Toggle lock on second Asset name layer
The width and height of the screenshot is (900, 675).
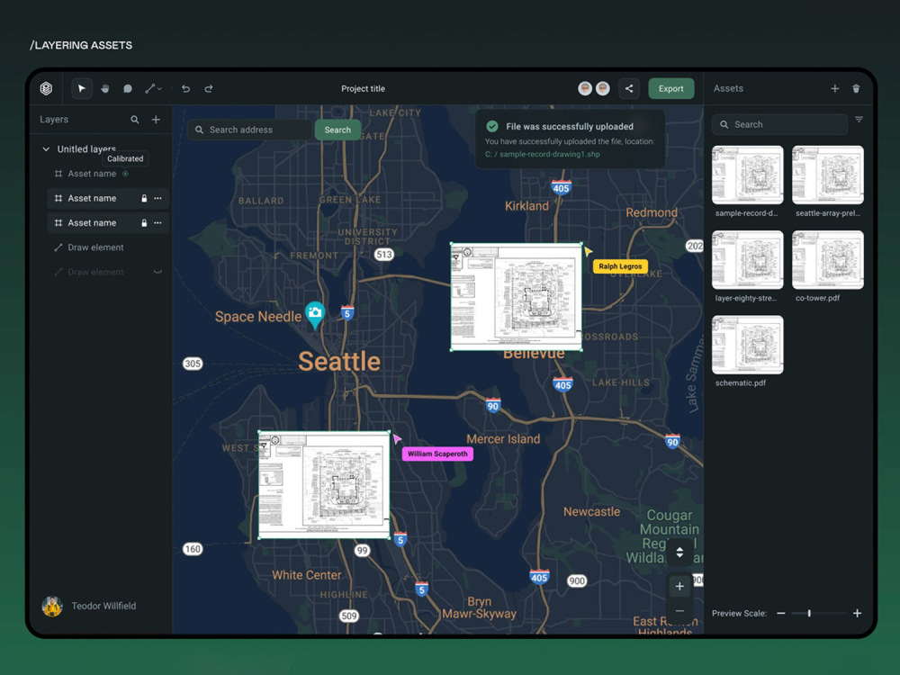pyautogui.click(x=144, y=198)
